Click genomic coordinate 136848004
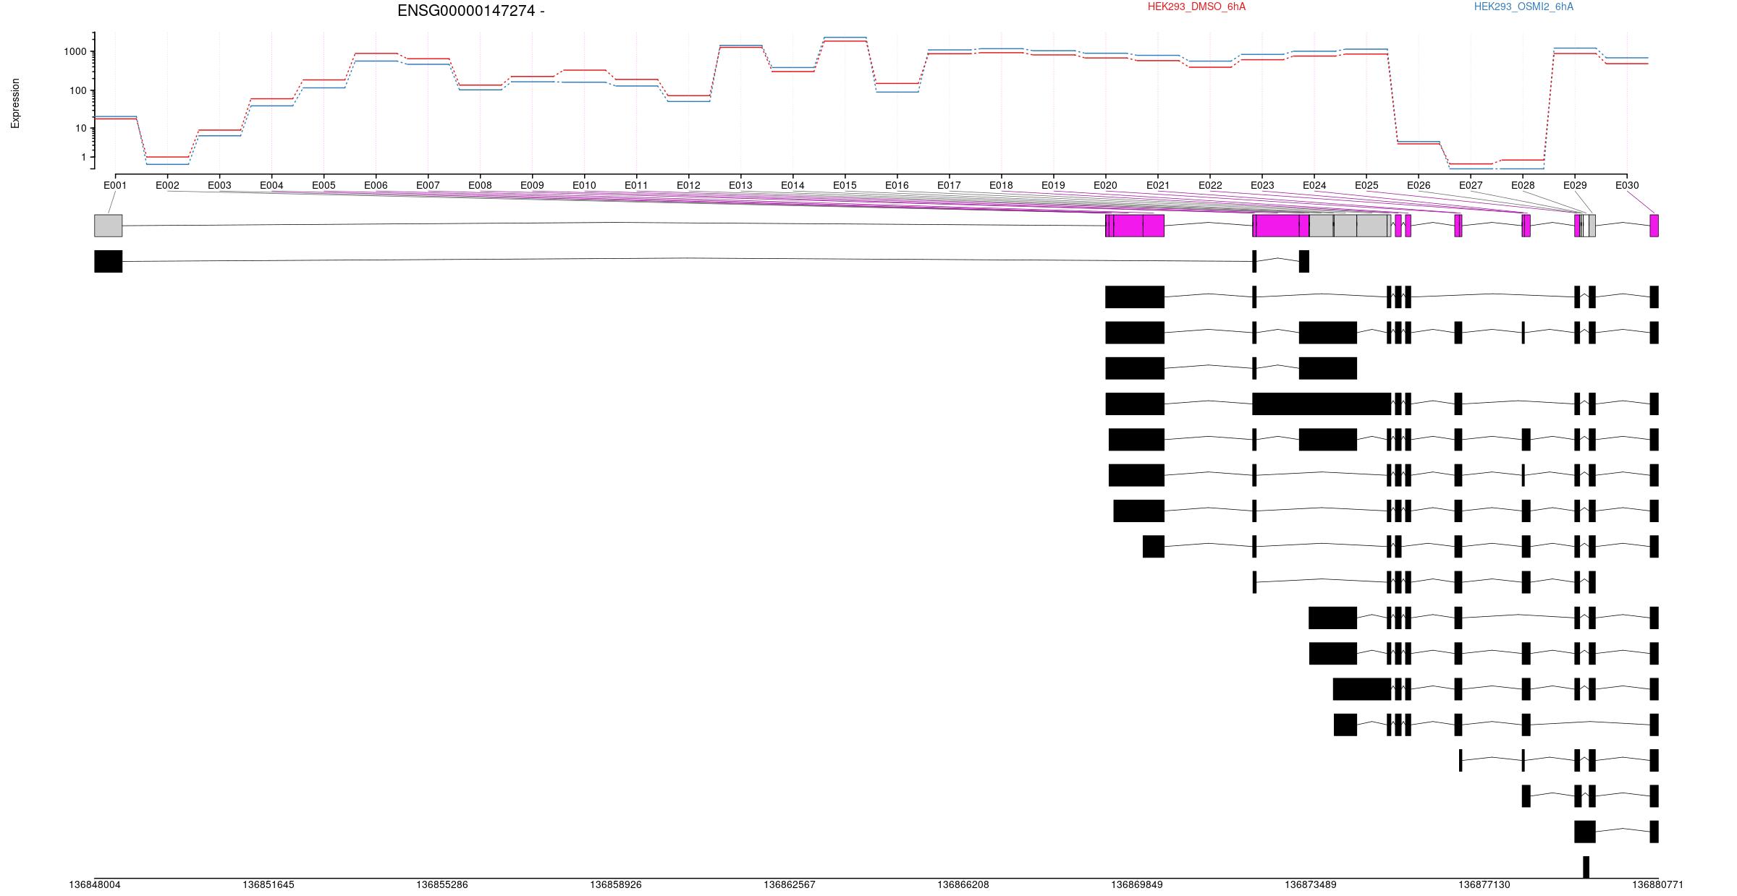The width and height of the screenshot is (1737, 896). (x=95, y=884)
